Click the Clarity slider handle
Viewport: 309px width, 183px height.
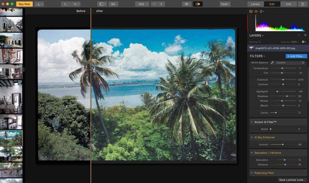coord(276,113)
